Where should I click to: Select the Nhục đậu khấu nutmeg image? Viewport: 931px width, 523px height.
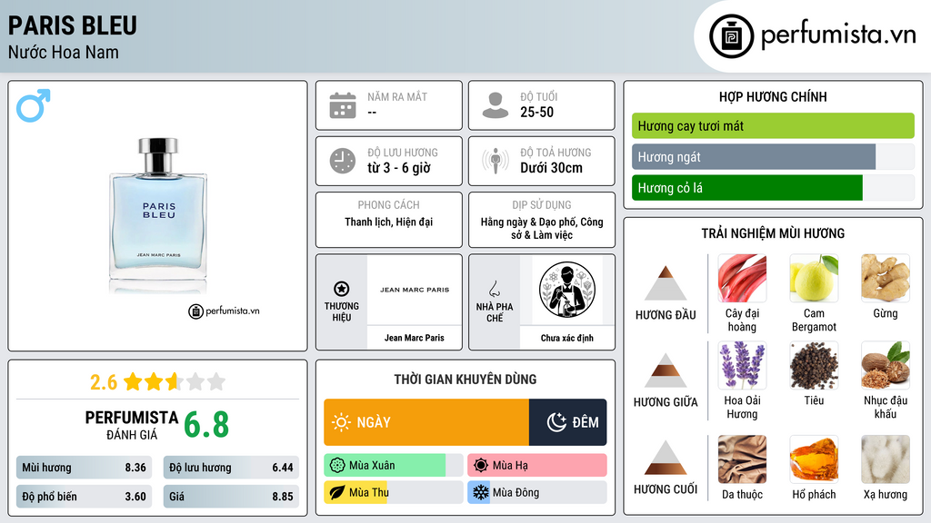(886, 365)
